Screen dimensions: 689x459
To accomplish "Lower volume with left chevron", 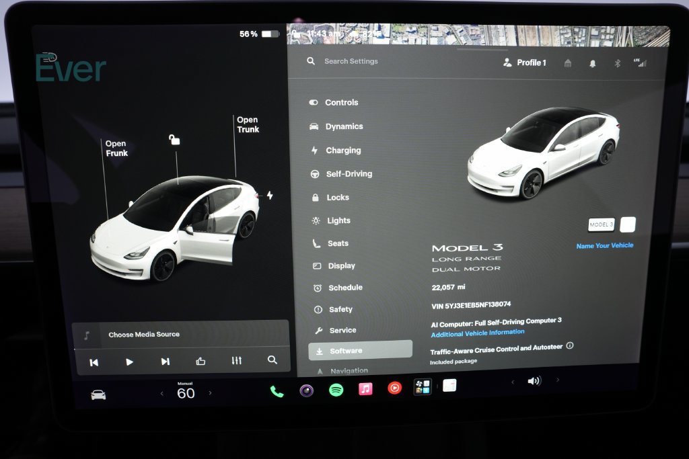I will tap(512, 382).
